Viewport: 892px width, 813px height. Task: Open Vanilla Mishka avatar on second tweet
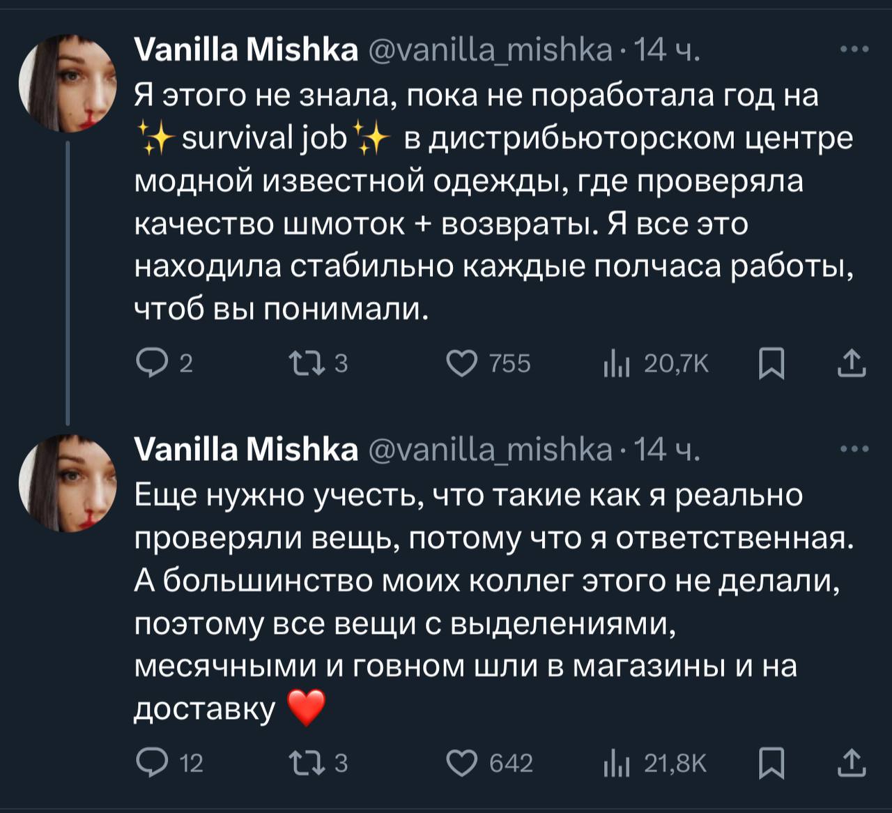[68, 483]
